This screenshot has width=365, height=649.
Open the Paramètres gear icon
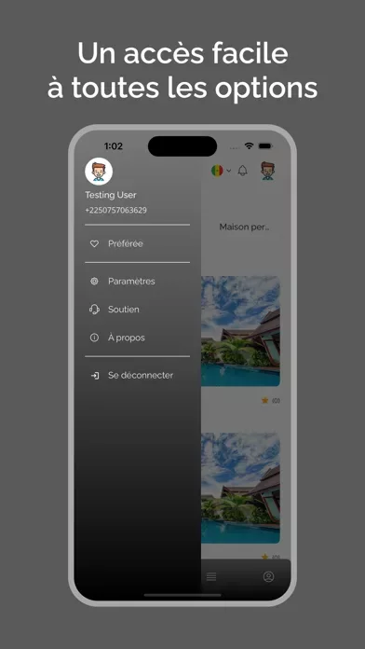coord(94,282)
